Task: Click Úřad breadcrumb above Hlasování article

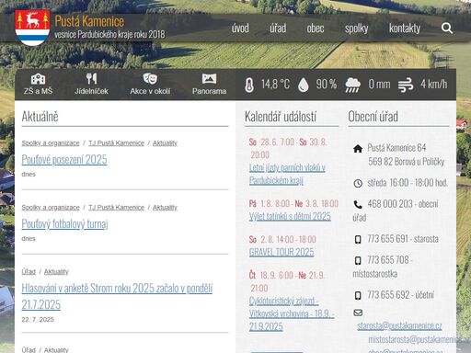Action: pos(29,272)
